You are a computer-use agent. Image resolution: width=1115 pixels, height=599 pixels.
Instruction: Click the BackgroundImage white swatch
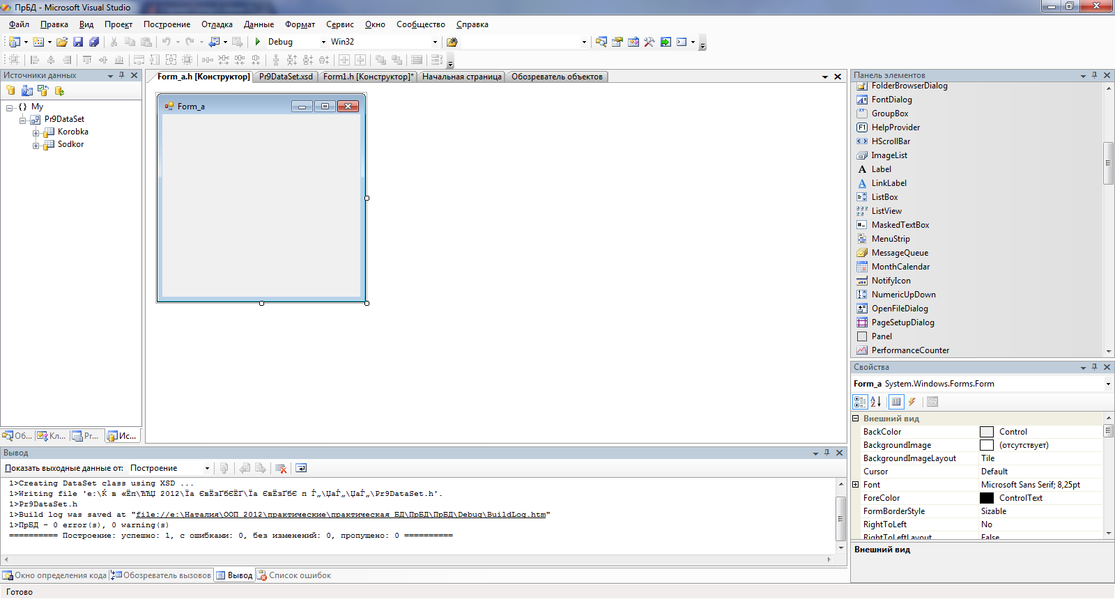click(987, 445)
